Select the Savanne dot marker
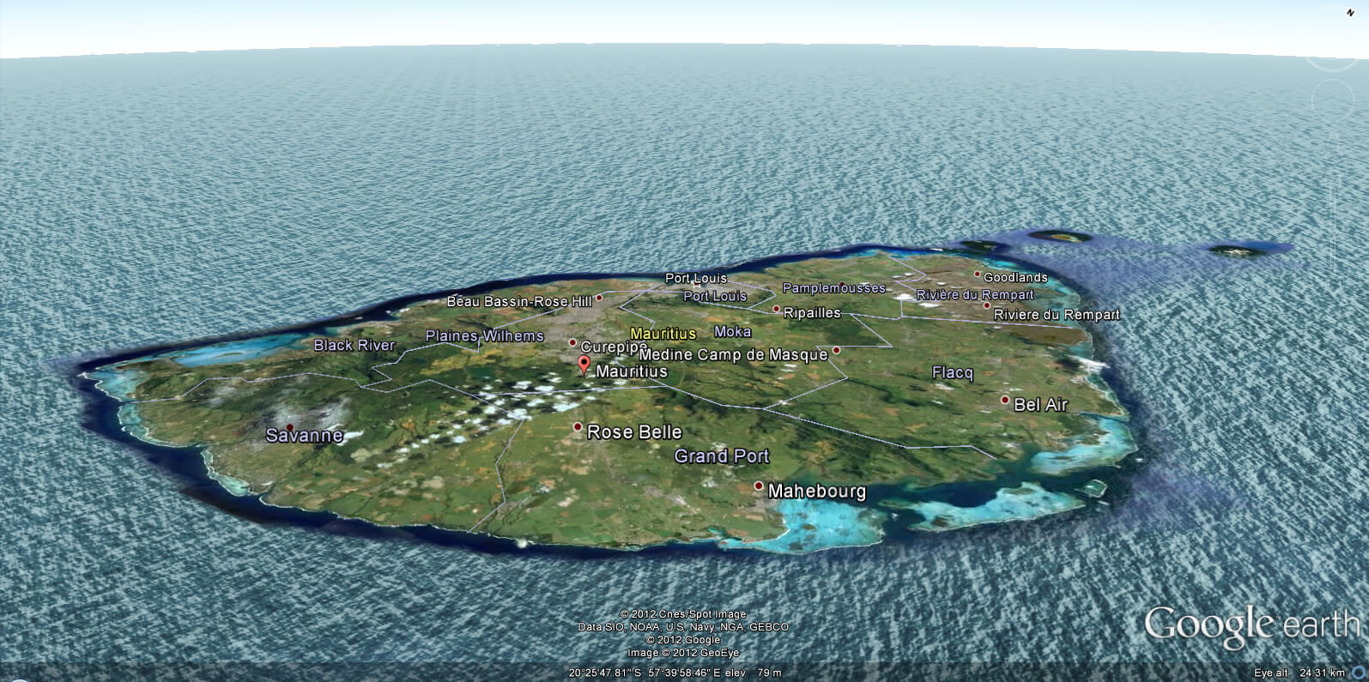 289,427
